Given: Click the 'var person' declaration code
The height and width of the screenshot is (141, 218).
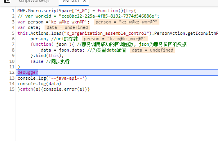Looking at the screenshot, I should point(54,22).
